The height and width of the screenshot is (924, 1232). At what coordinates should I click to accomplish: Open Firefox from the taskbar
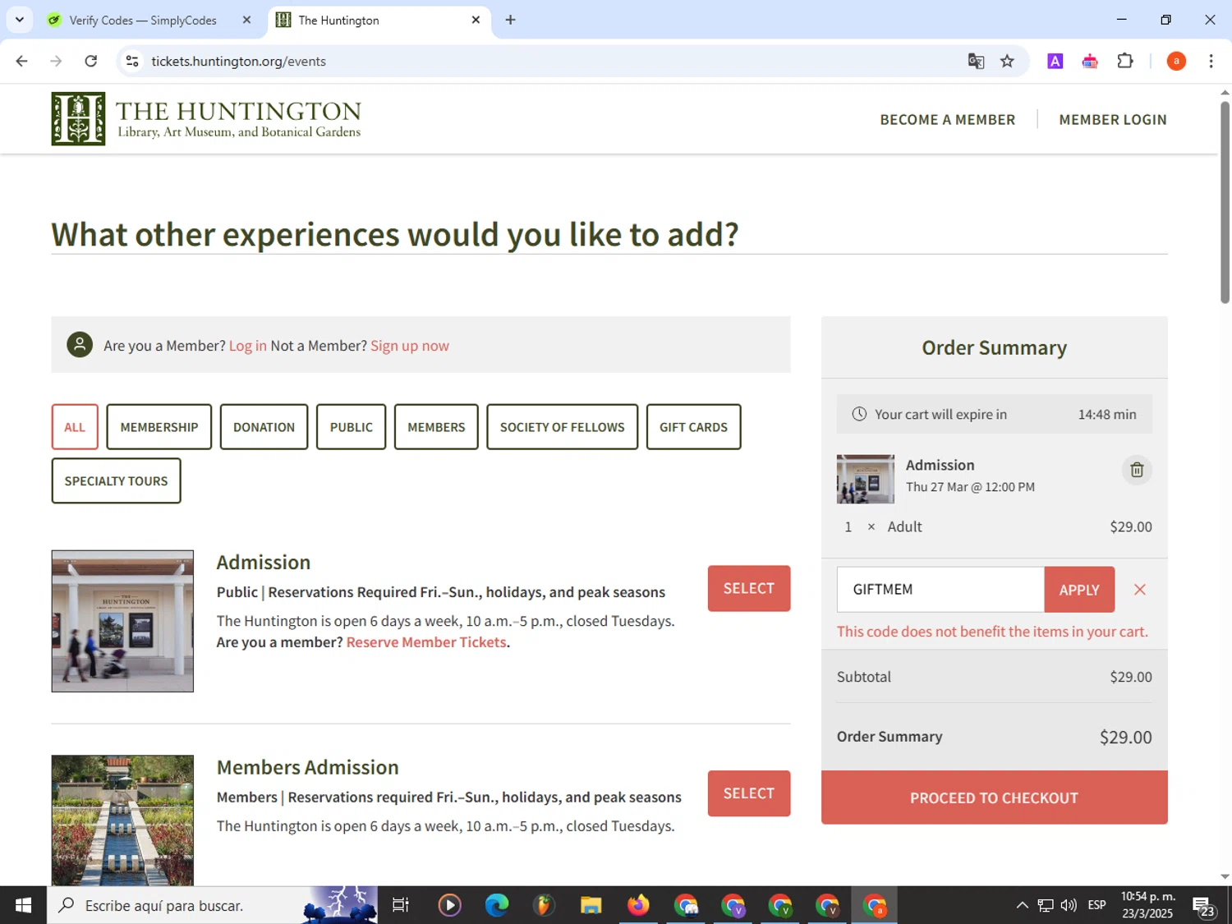click(x=638, y=905)
